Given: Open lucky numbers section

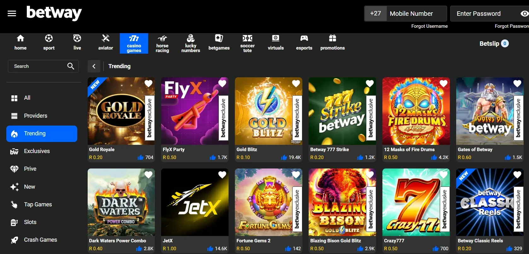Looking at the screenshot, I should [x=191, y=43].
